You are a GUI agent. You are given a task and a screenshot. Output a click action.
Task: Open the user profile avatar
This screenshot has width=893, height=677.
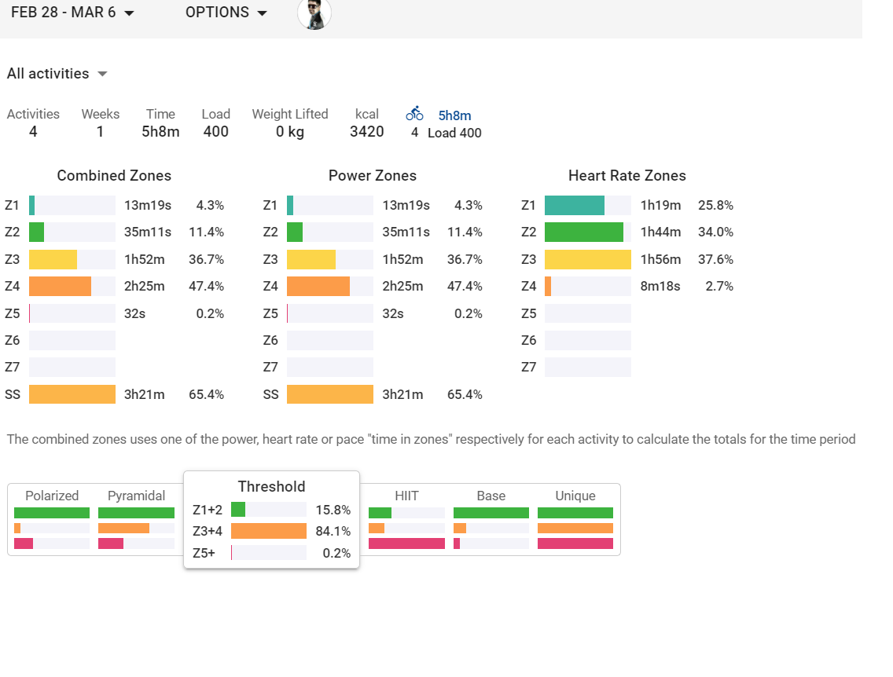pos(314,13)
